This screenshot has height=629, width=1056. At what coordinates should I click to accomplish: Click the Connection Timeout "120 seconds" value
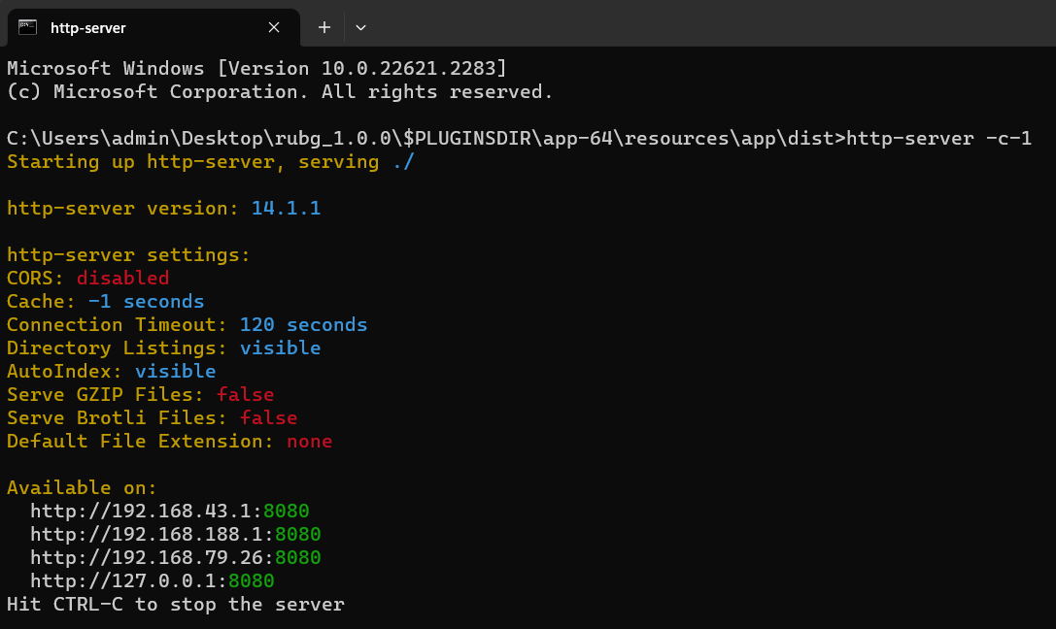pos(303,324)
